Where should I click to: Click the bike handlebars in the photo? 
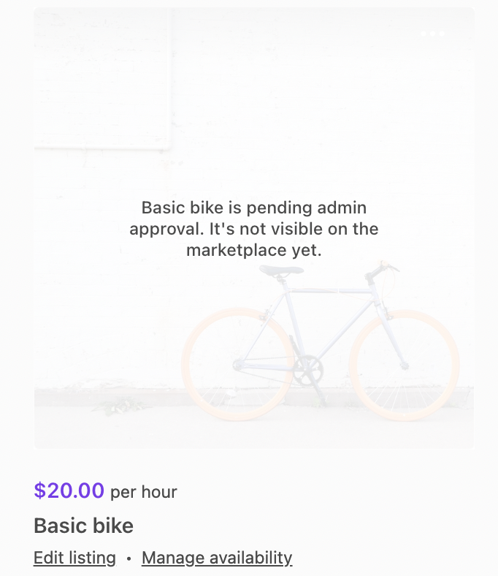coord(381,270)
